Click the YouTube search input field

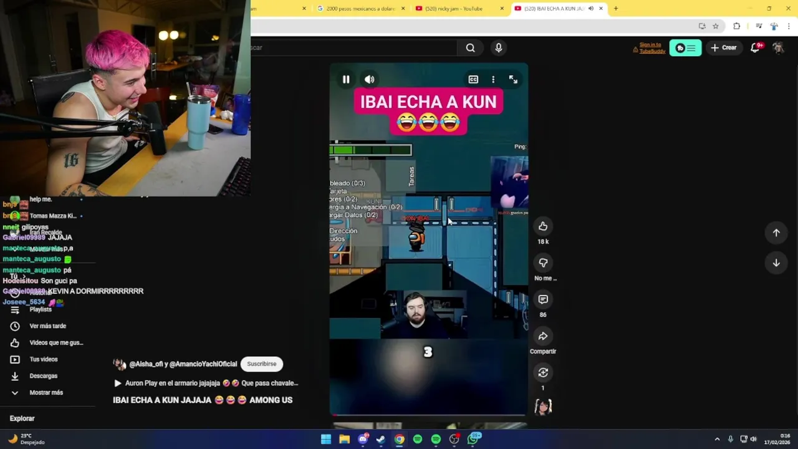[353, 47]
